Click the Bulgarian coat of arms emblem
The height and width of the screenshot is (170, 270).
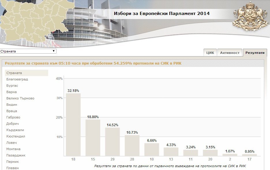tap(251, 16)
